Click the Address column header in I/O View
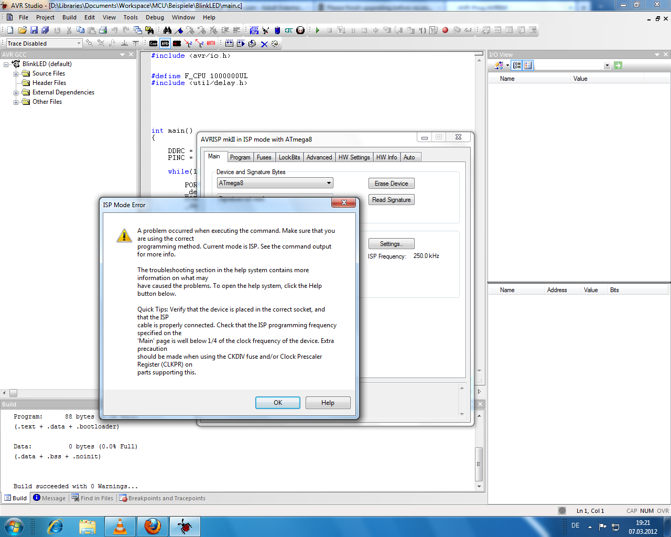671x537 pixels. 557,290
